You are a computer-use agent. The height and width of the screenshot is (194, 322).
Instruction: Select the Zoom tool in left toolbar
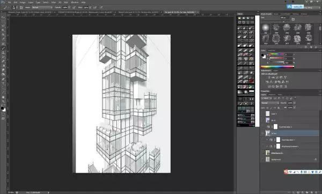coord(3,102)
